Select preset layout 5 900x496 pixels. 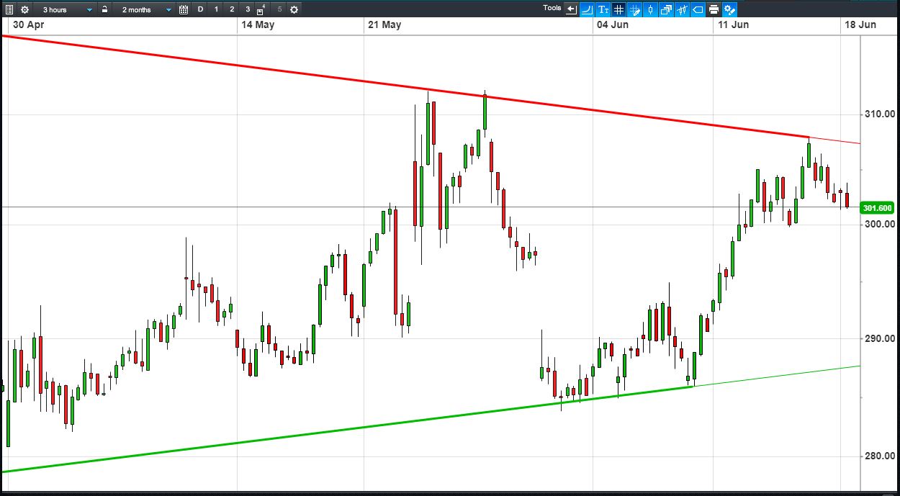(x=279, y=9)
